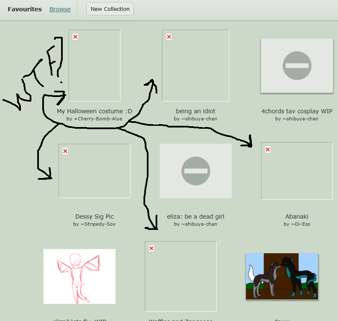Visit ~shibuya-chan under eliza: be a dead girl
This screenshot has height=321, width=338.
pos(199,224)
